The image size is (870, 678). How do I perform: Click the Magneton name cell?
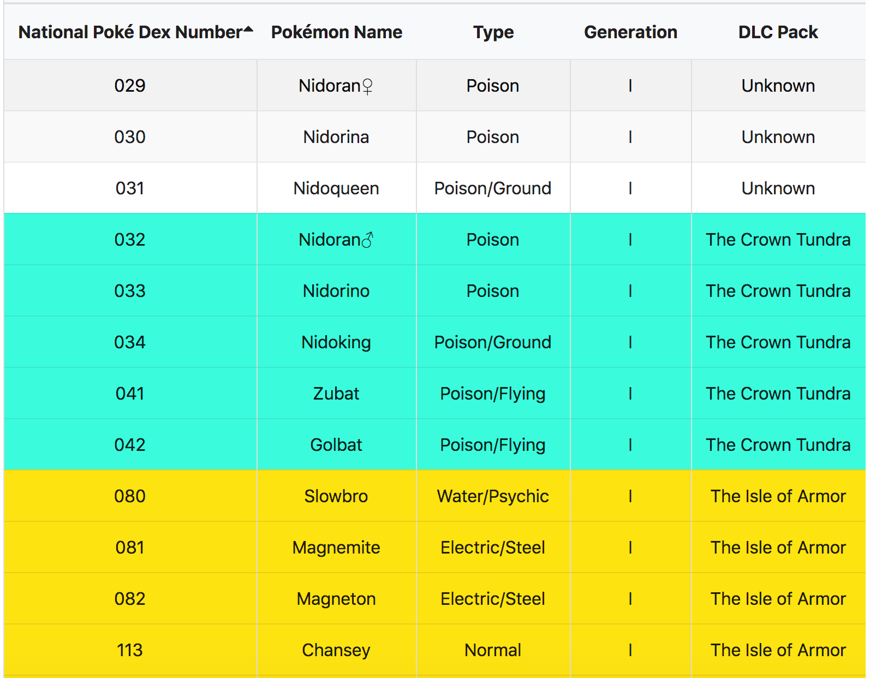(336, 599)
